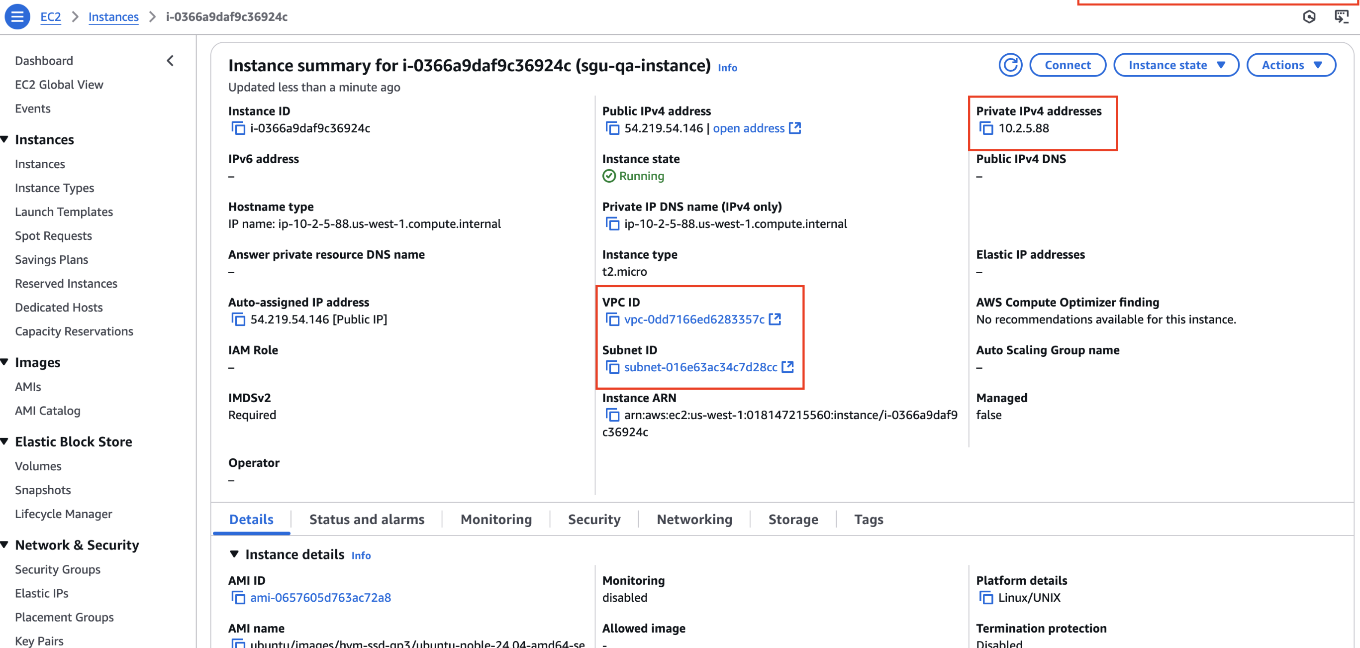Viewport: 1360px width, 648px height.
Task: Open Security Groups in sidebar
Action: pyautogui.click(x=58, y=569)
